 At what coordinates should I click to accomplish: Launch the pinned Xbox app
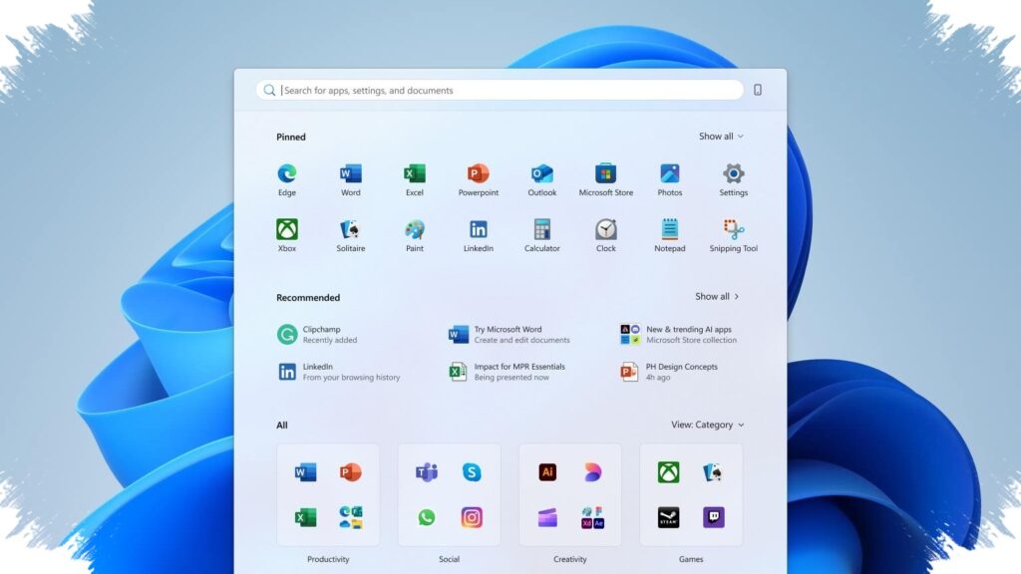(286, 235)
